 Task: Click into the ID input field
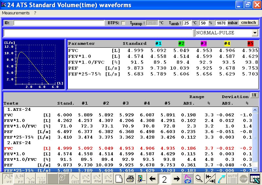coord(59,23)
